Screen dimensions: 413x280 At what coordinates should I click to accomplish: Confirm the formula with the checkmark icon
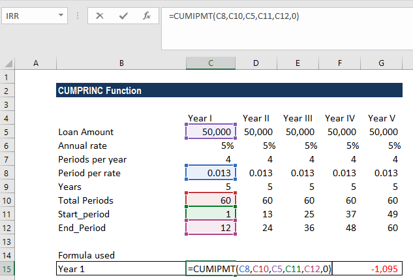(x=123, y=16)
